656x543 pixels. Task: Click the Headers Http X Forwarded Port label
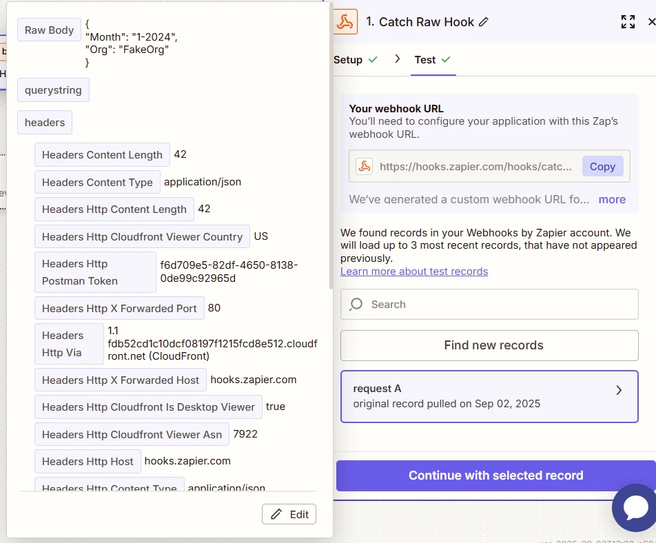pyautogui.click(x=119, y=308)
